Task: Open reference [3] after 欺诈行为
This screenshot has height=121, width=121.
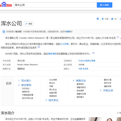Action: (93, 53)
